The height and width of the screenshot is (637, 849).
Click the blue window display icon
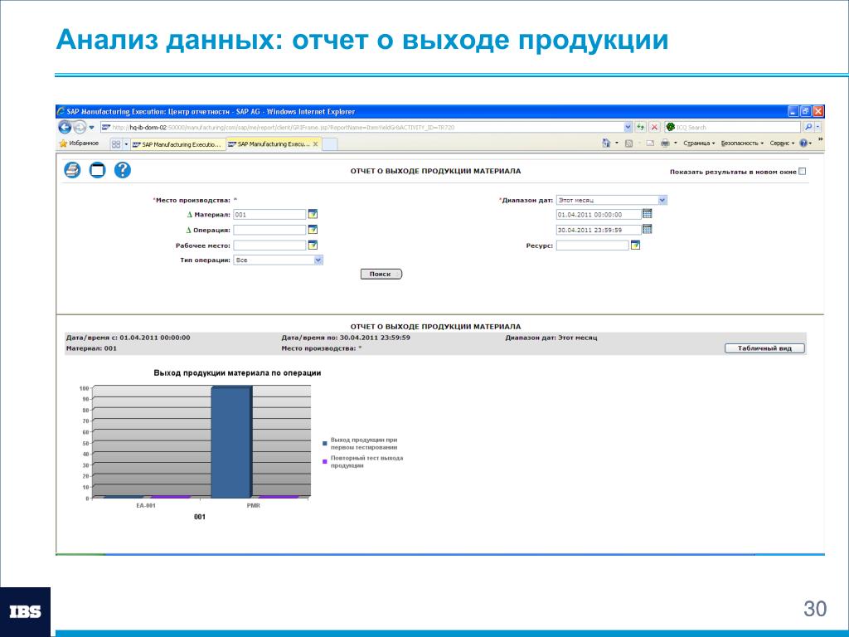tap(97, 170)
